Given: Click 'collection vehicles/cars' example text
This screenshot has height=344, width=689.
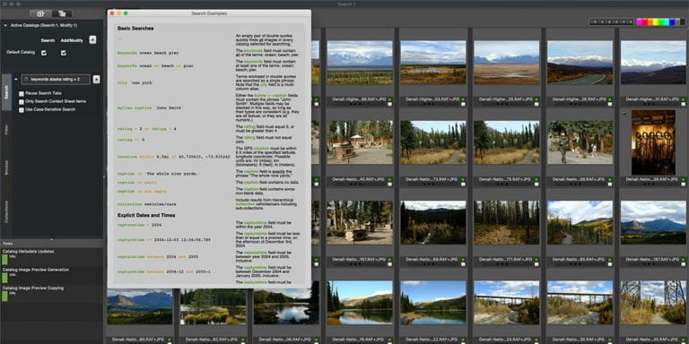Looking at the screenshot, I should 148,204.
